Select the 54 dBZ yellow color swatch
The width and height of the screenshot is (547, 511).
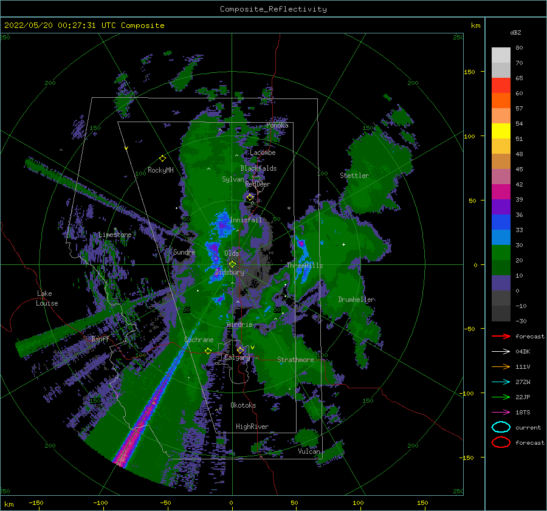point(501,131)
